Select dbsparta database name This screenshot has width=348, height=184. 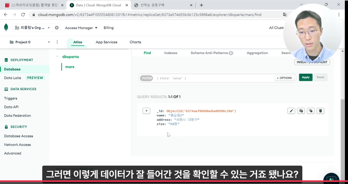(x=71, y=57)
